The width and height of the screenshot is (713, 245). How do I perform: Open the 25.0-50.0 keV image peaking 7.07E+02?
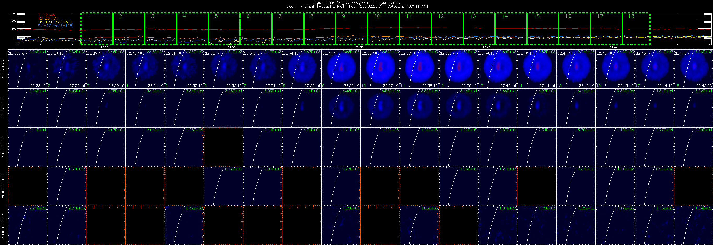coord(263,186)
